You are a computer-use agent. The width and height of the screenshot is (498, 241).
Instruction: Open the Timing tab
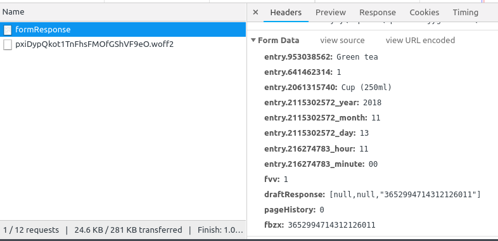tap(465, 13)
